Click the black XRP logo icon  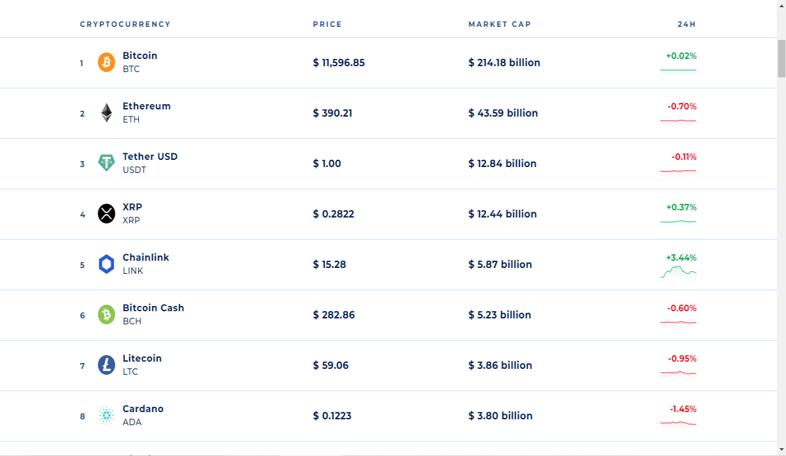pos(106,214)
